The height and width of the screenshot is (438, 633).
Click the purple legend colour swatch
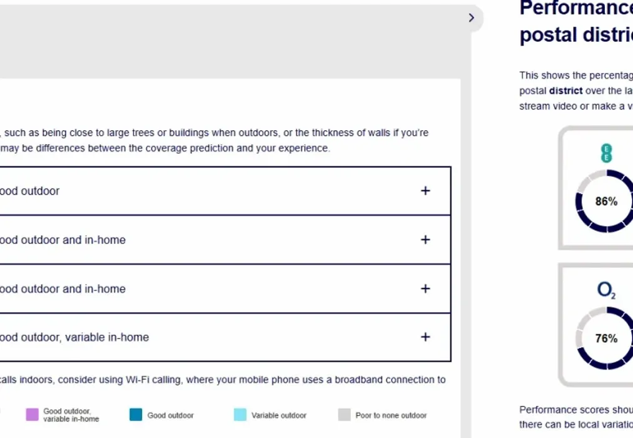(32, 415)
